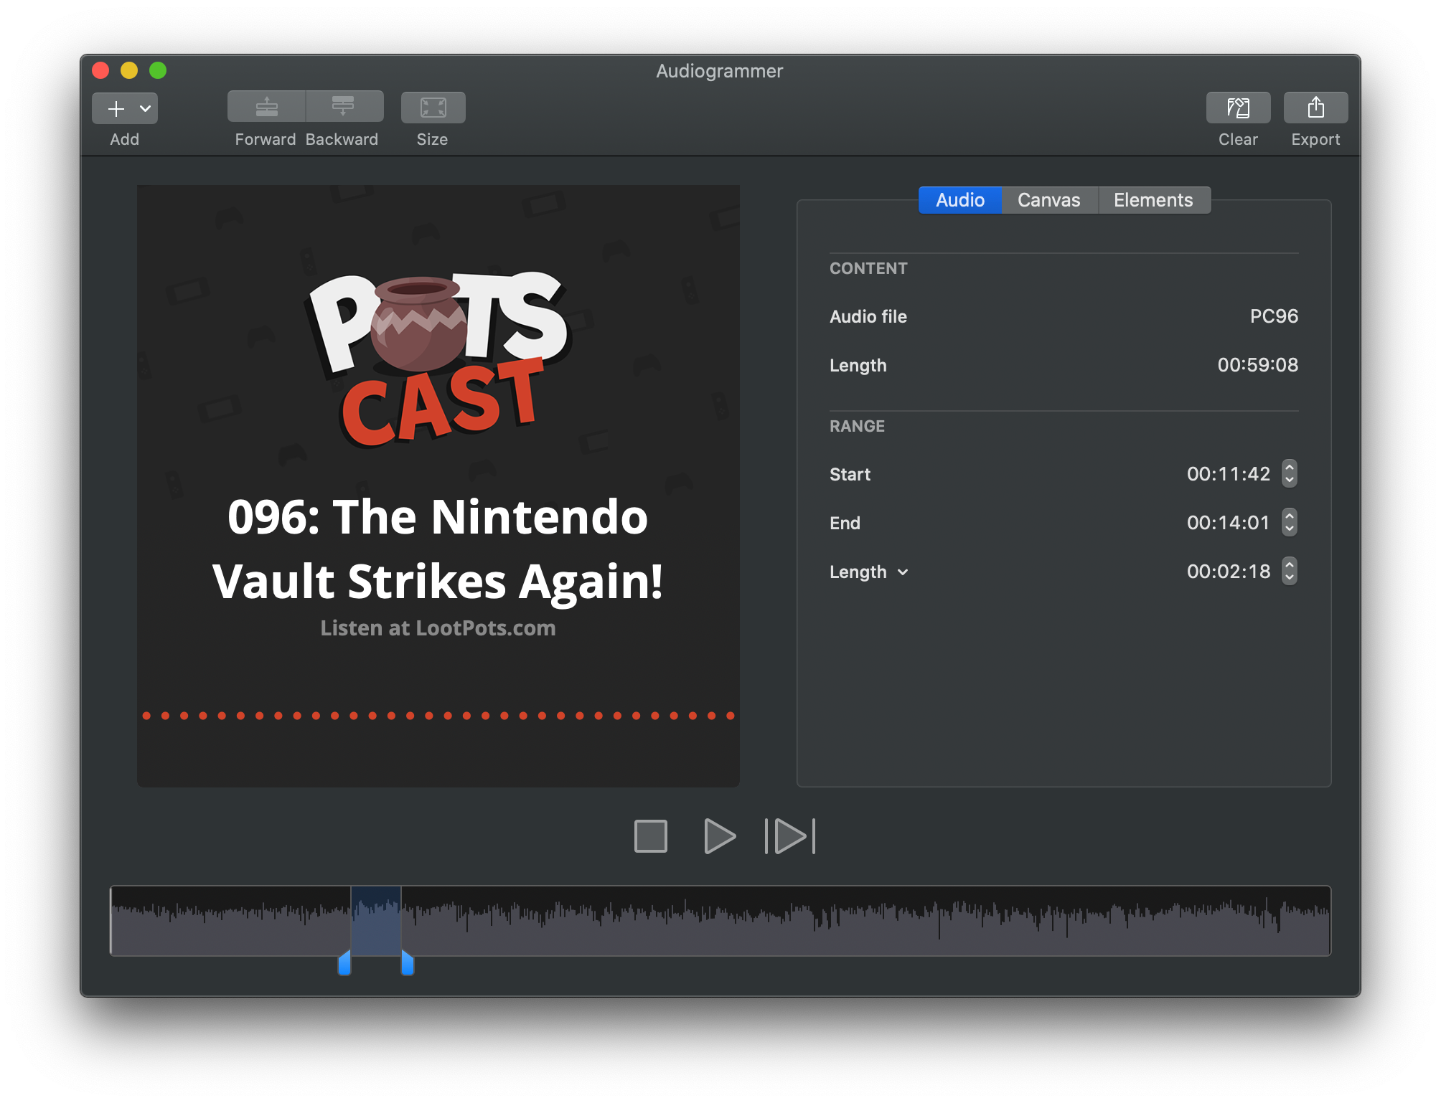
Task: Click the selected region in the waveform
Action: [x=376, y=921]
